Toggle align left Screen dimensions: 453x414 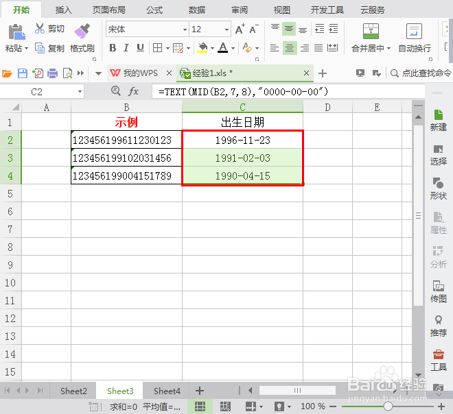point(275,47)
